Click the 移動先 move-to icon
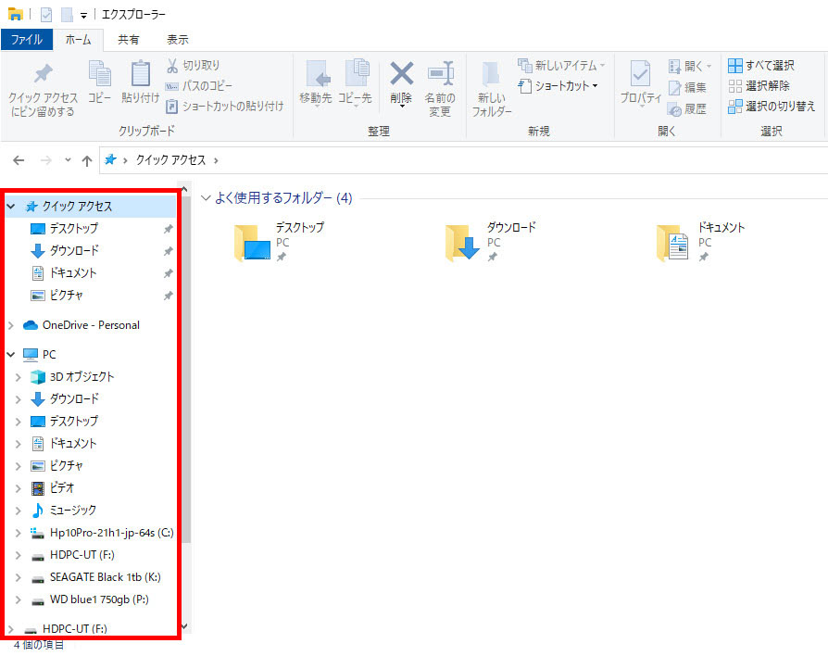The height and width of the screenshot is (656, 828). pos(316,76)
